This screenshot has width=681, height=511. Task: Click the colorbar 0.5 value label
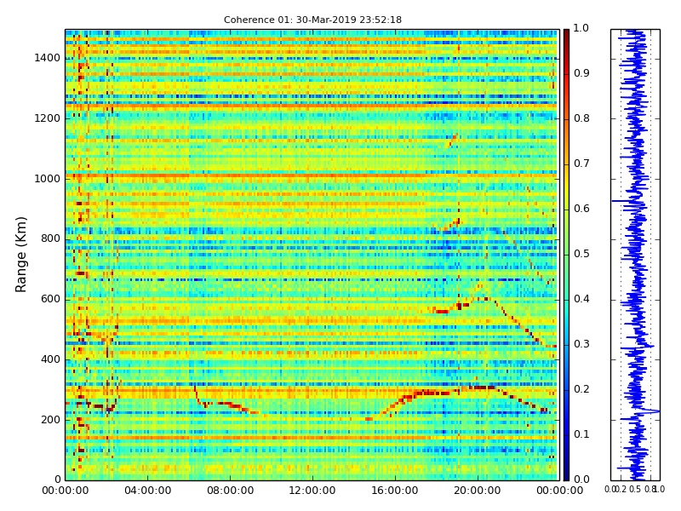point(581,254)
